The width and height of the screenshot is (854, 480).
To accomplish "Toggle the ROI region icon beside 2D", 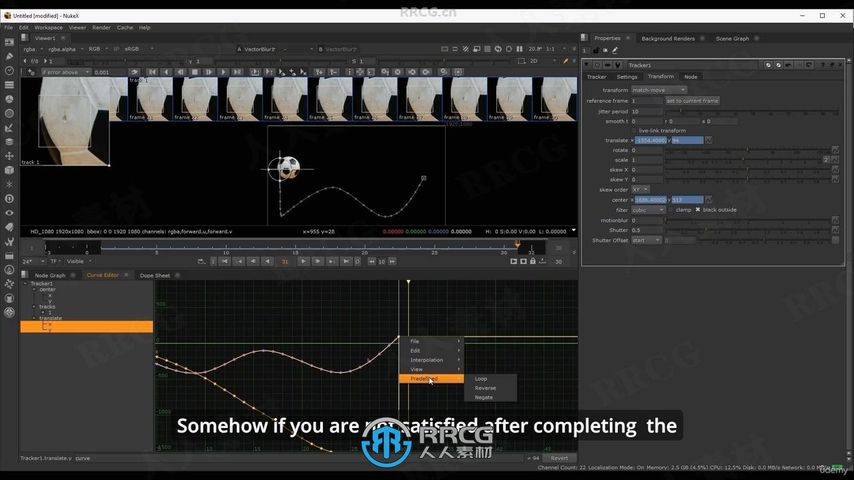I will click(522, 61).
